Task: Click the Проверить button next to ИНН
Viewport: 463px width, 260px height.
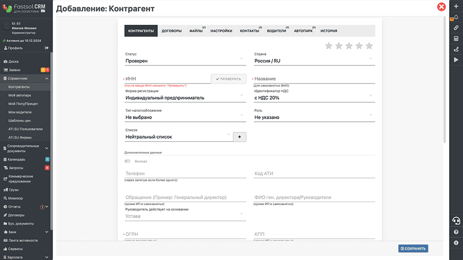Action: click(229, 79)
